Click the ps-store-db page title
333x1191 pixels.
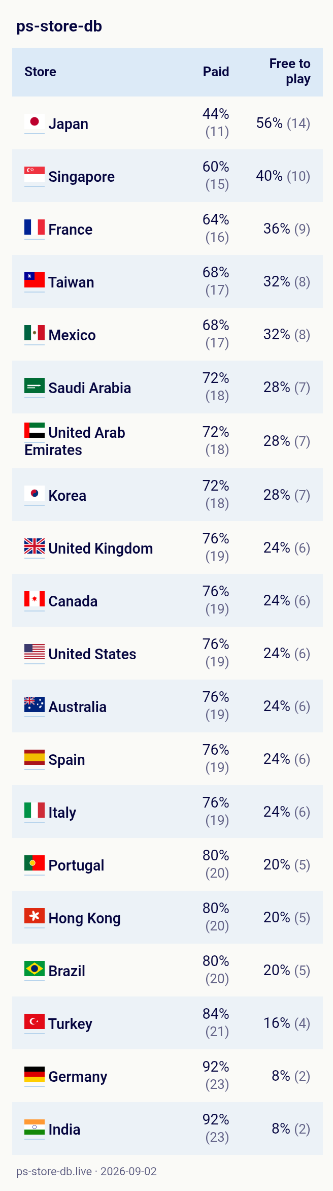[x=59, y=26]
